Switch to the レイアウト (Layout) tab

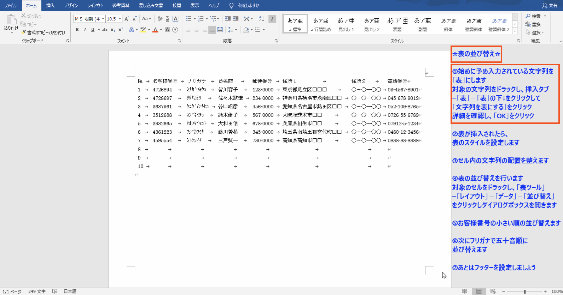coord(95,6)
